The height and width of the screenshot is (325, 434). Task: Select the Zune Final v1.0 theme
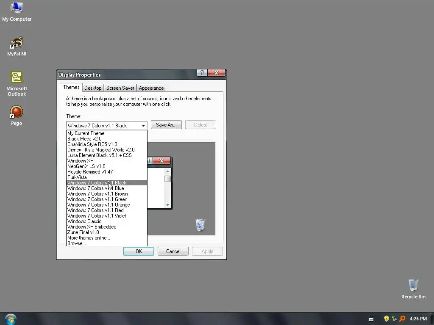[x=107, y=232]
